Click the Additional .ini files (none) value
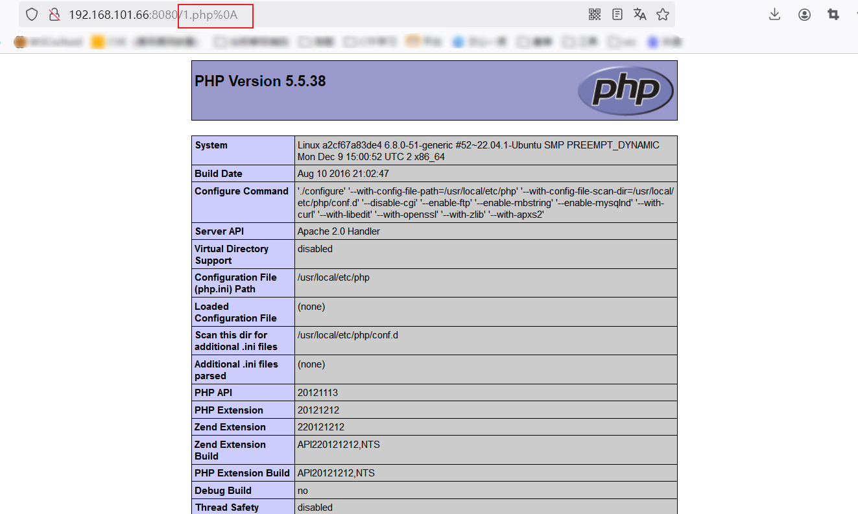 [311, 364]
